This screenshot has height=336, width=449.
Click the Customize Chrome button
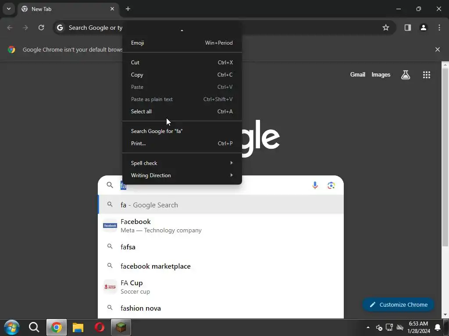coord(398,305)
